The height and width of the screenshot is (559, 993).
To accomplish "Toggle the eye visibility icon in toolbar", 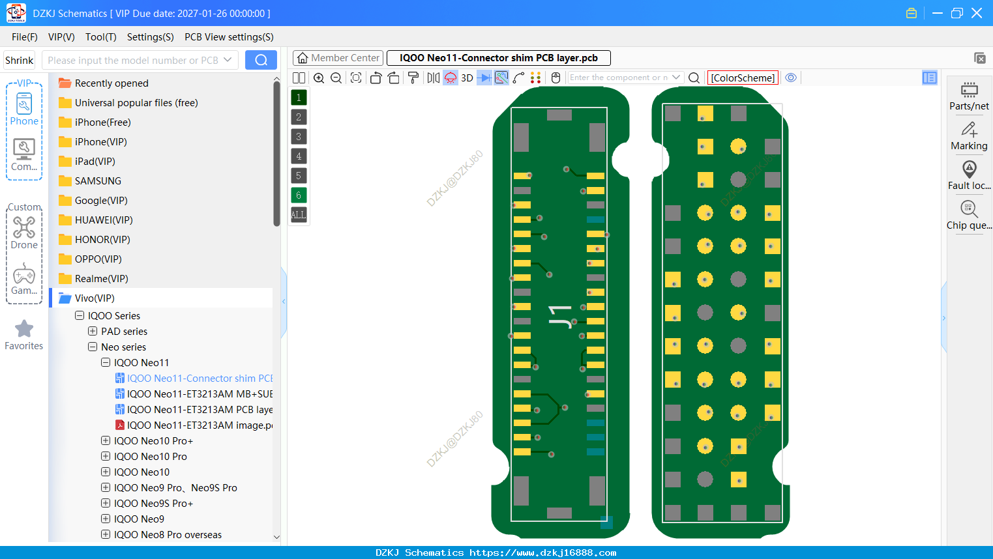I will click(x=791, y=78).
